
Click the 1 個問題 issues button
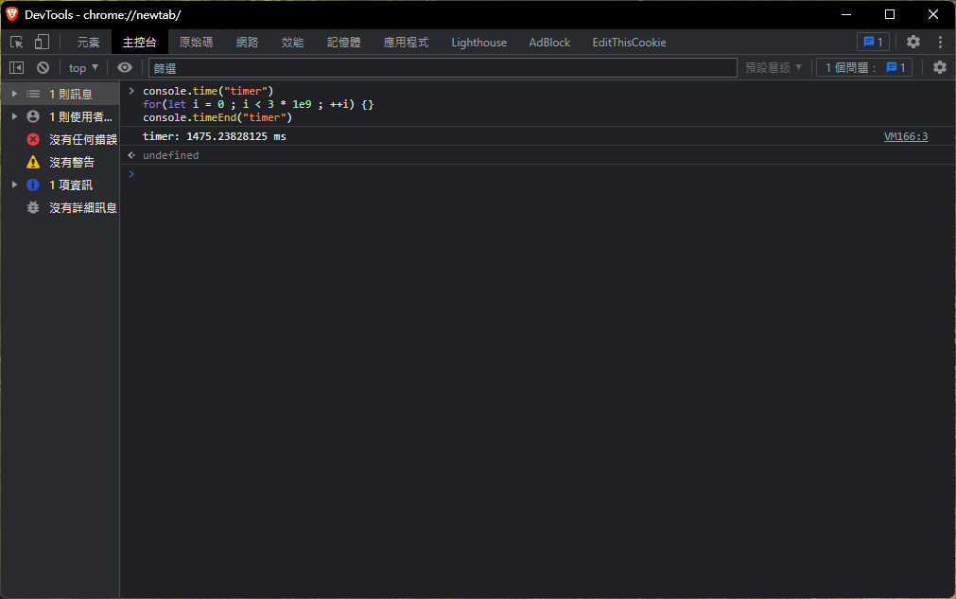pos(864,67)
